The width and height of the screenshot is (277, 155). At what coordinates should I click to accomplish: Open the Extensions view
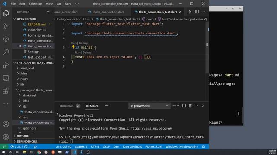[x=6, y=91]
